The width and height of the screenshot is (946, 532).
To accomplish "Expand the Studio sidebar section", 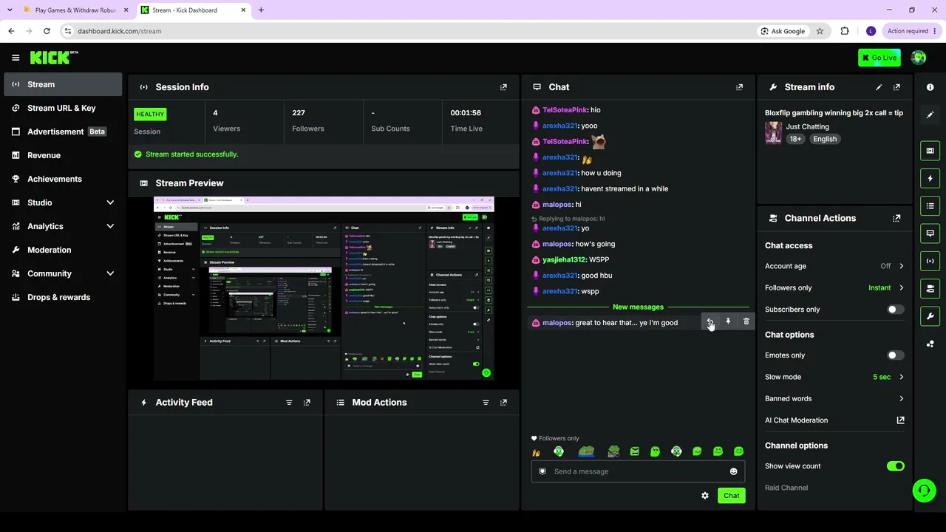I will pos(110,202).
